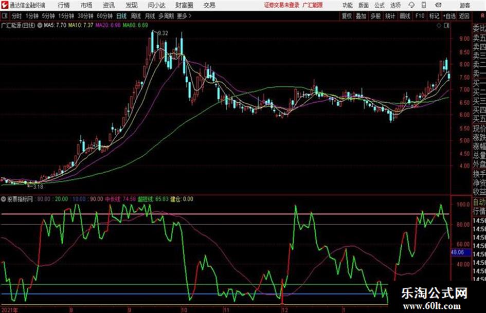Click the MA10: 7.37 label
Screen dimensions: 486x313
pos(81,25)
